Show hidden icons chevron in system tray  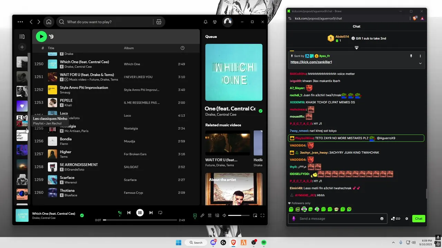[393, 242]
